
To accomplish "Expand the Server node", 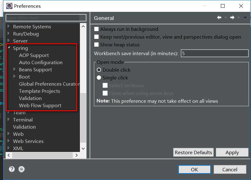I will click(9, 40).
